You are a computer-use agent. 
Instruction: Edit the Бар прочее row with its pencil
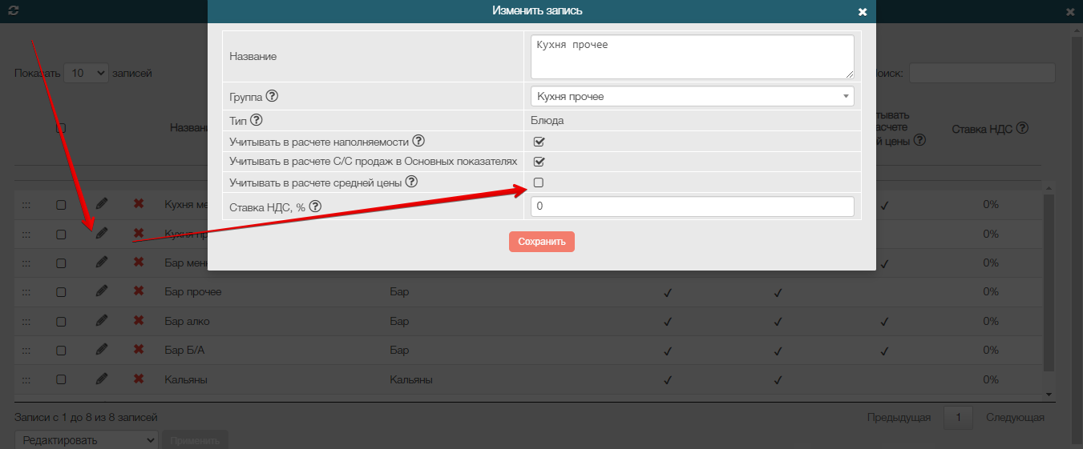(x=101, y=291)
